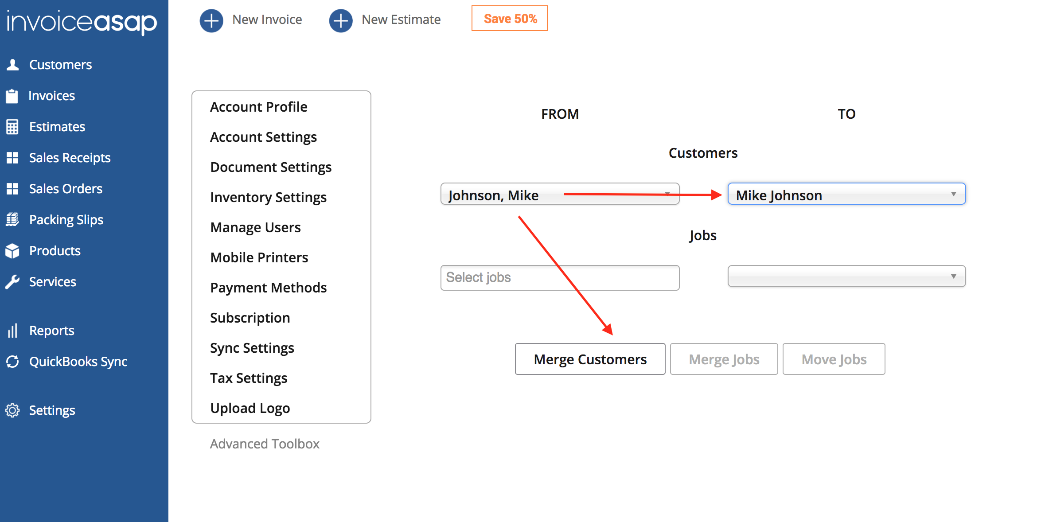
Task: Open the FROM customer dropdown
Action: point(559,194)
